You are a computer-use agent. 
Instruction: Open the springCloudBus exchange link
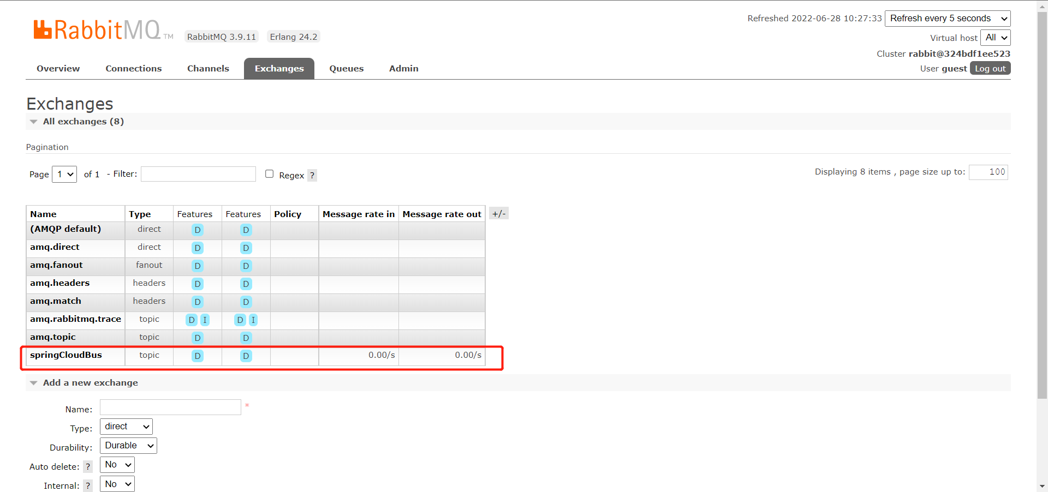(x=66, y=355)
